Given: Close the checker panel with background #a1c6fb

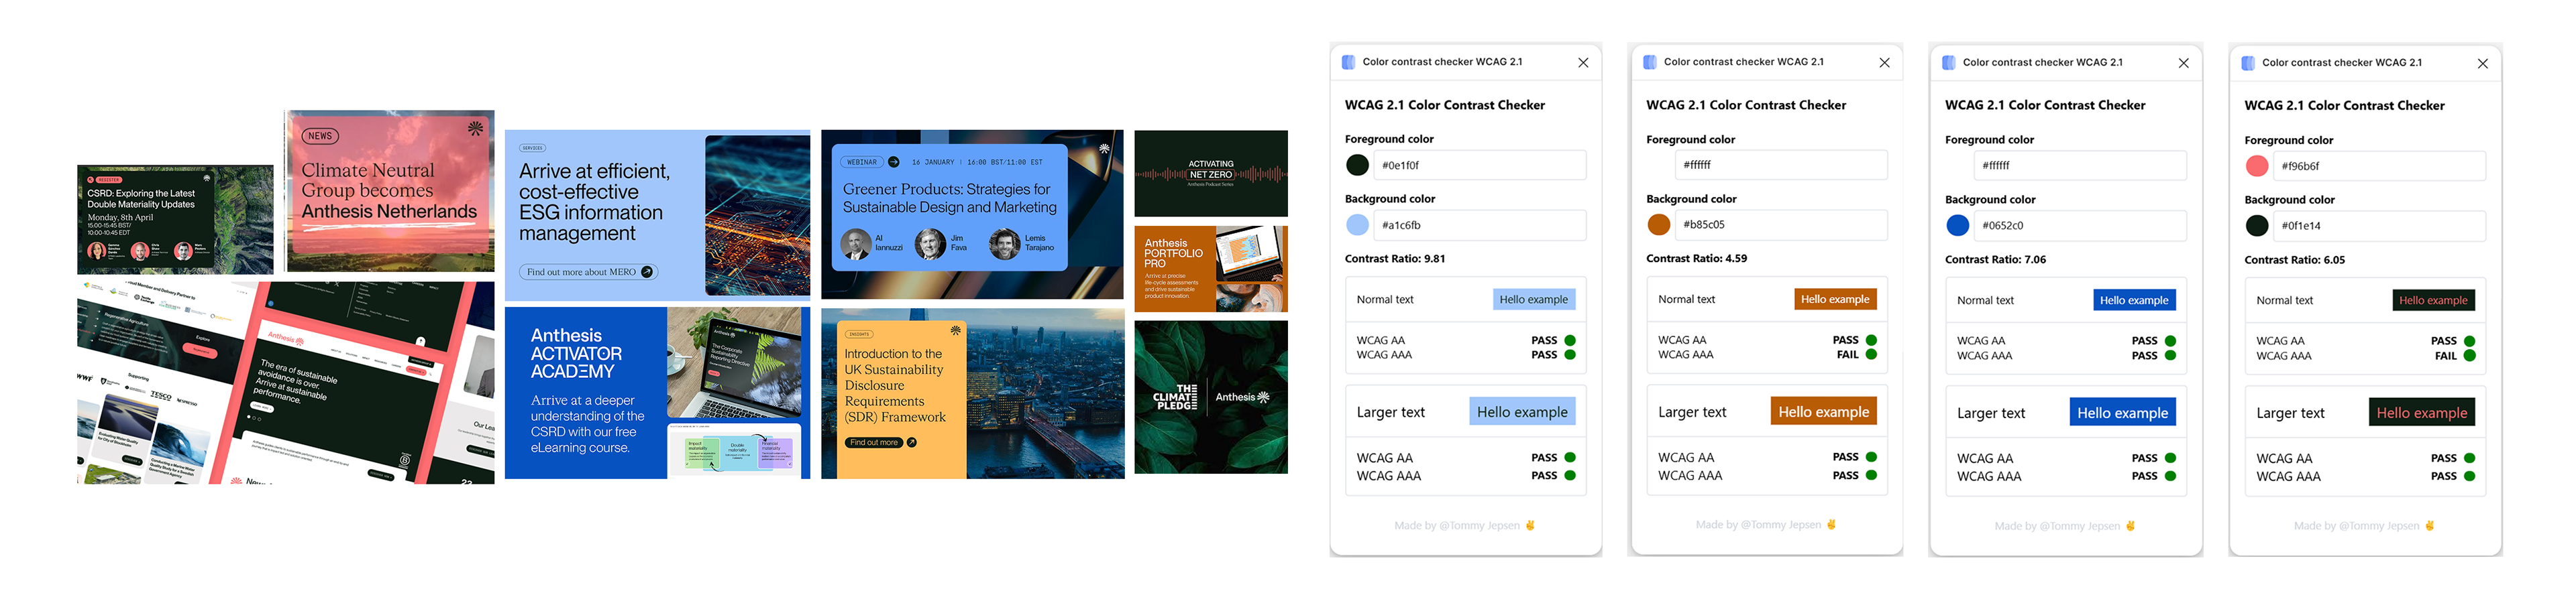Looking at the screenshot, I should click(x=1583, y=63).
